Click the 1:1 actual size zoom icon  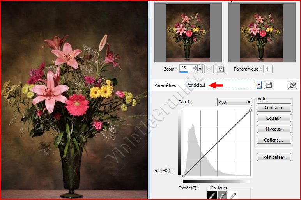(x=221, y=69)
